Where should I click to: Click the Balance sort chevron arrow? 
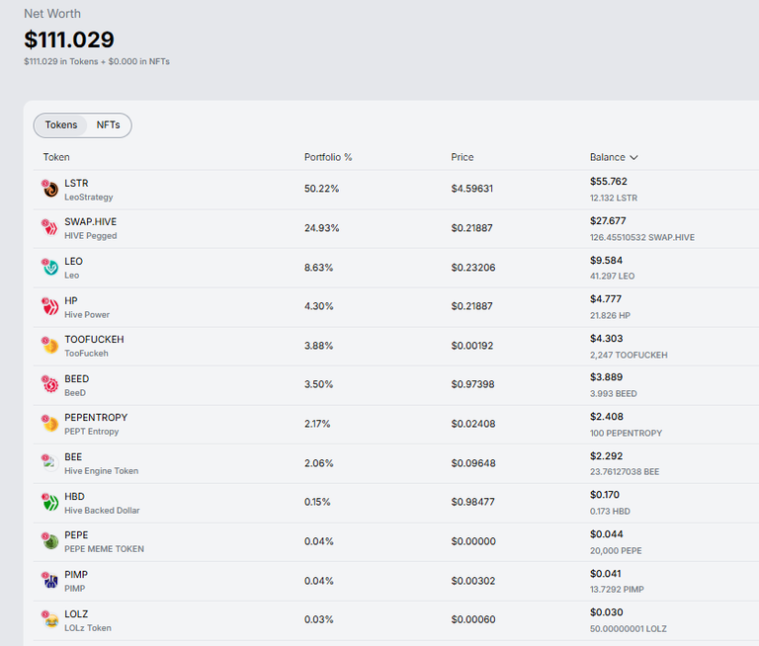pos(633,158)
